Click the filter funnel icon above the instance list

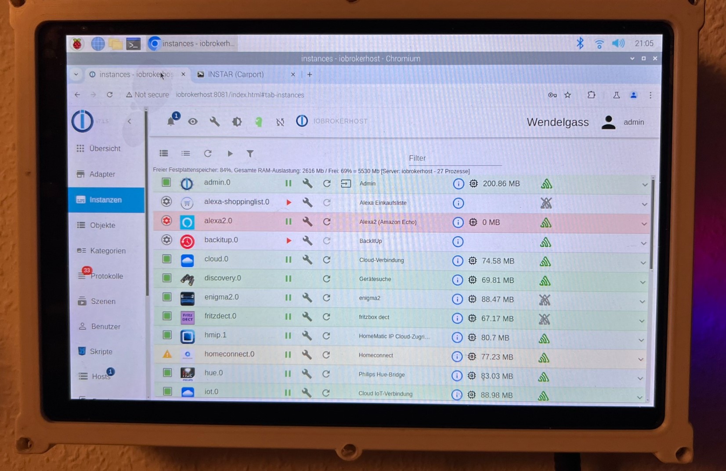click(x=250, y=153)
